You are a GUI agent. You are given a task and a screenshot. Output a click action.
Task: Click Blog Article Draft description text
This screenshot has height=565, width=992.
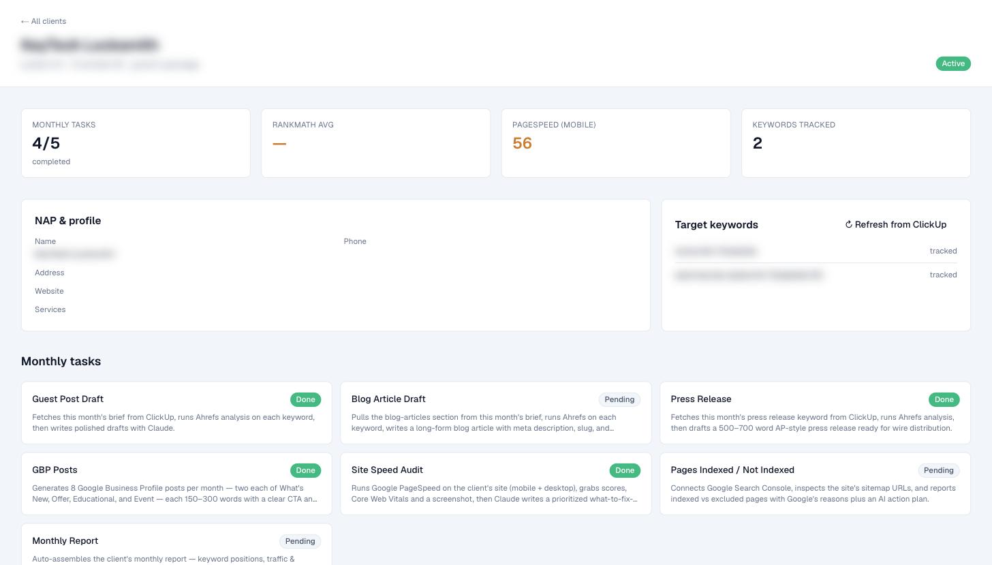[484, 423]
